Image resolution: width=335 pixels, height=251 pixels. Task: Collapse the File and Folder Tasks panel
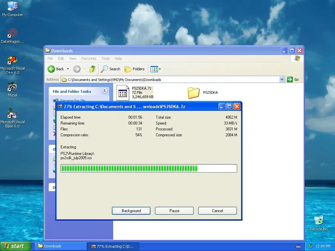coord(104,91)
